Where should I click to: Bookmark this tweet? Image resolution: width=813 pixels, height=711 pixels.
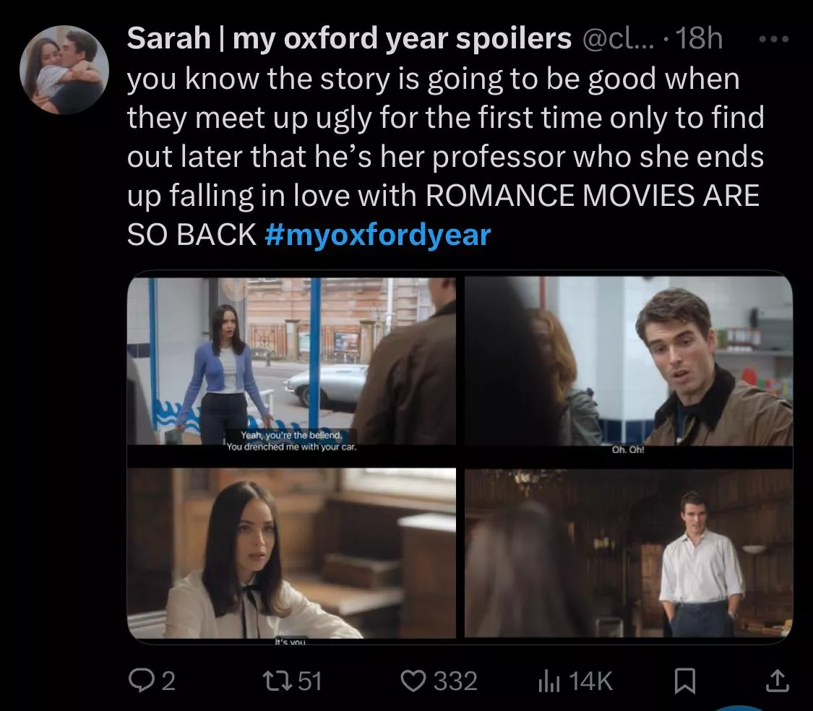coord(683,680)
